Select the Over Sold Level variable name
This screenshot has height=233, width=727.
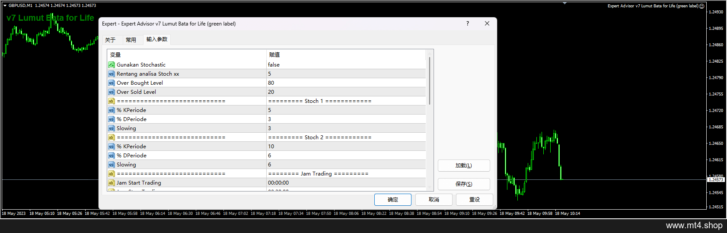[x=136, y=92]
